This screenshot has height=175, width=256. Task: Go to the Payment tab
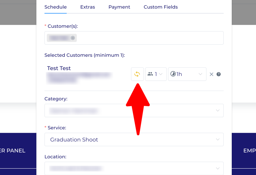(x=119, y=7)
